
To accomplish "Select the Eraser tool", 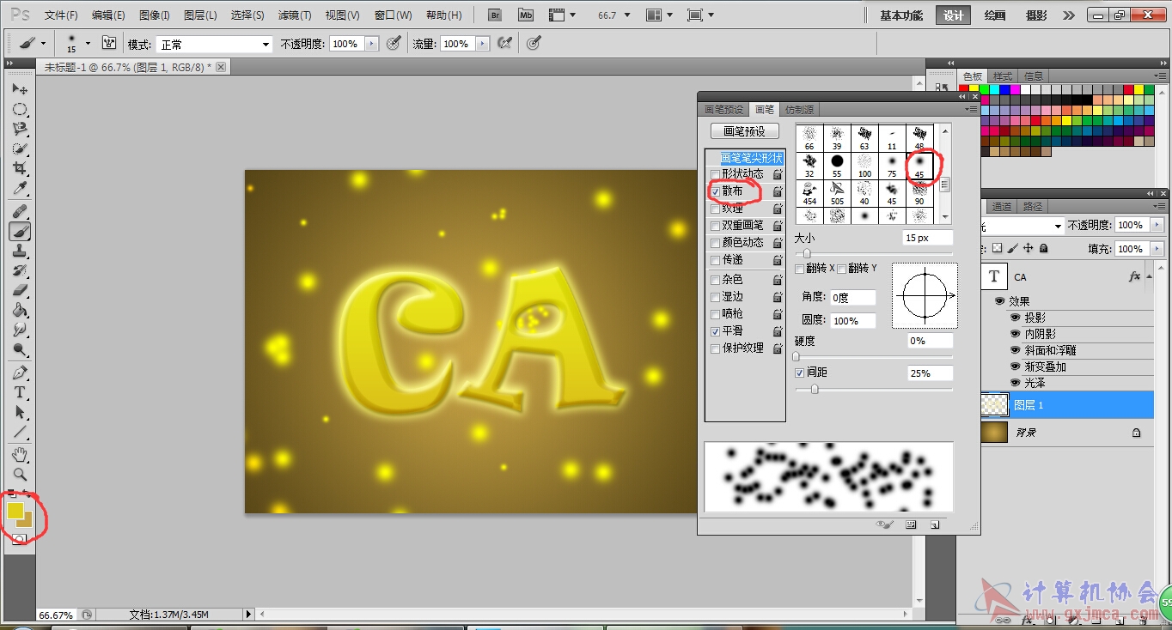I will click(x=20, y=290).
